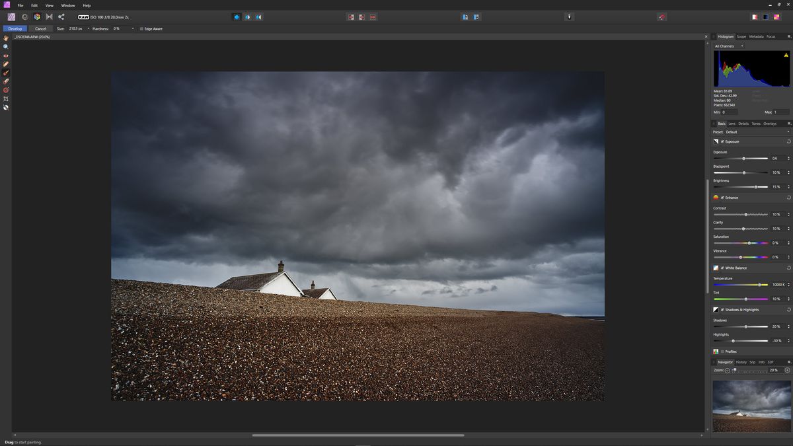
Task: Click the Navigator preview thumbnail
Action: click(x=751, y=405)
